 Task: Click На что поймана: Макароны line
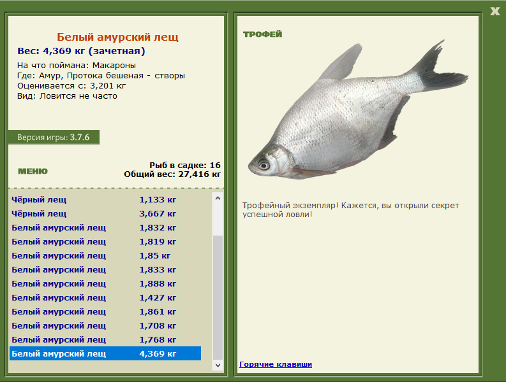tap(77, 66)
